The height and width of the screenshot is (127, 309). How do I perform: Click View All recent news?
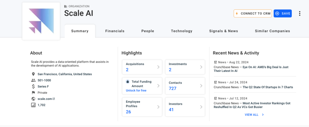tap(254, 115)
